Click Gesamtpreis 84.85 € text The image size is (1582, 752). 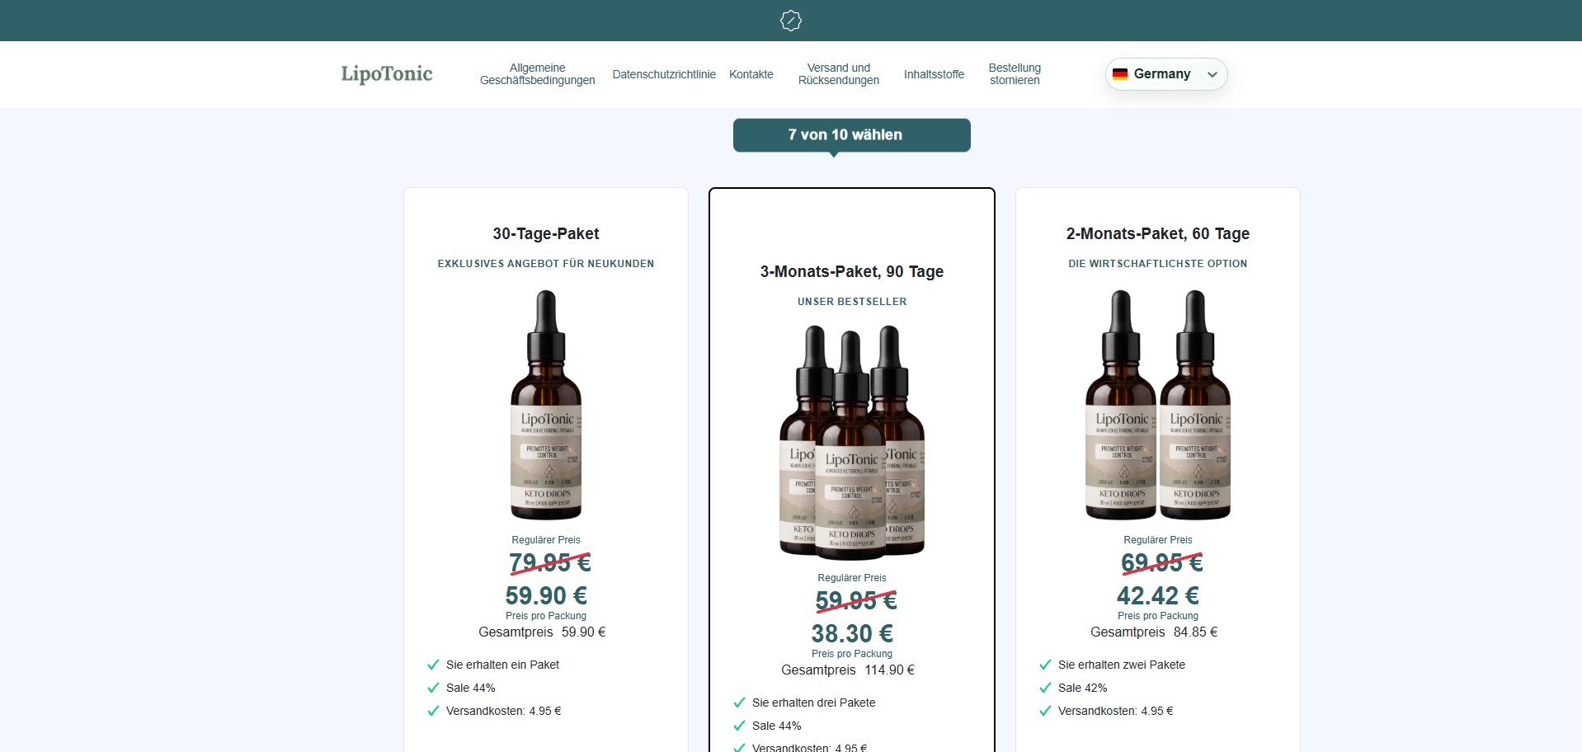click(x=1154, y=632)
